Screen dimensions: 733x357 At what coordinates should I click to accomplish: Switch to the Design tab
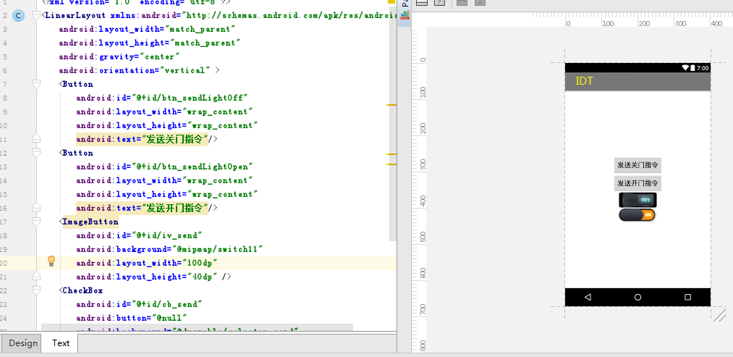[x=22, y=343]
